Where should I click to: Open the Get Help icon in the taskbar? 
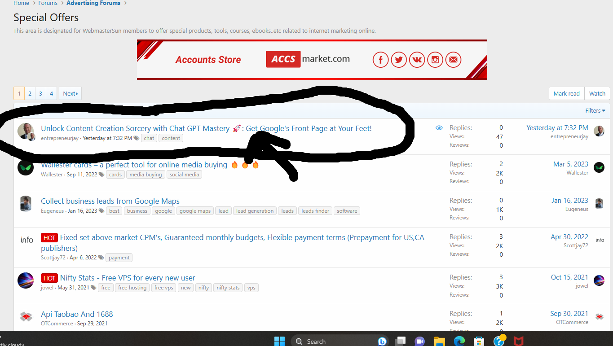click(499, 341)
